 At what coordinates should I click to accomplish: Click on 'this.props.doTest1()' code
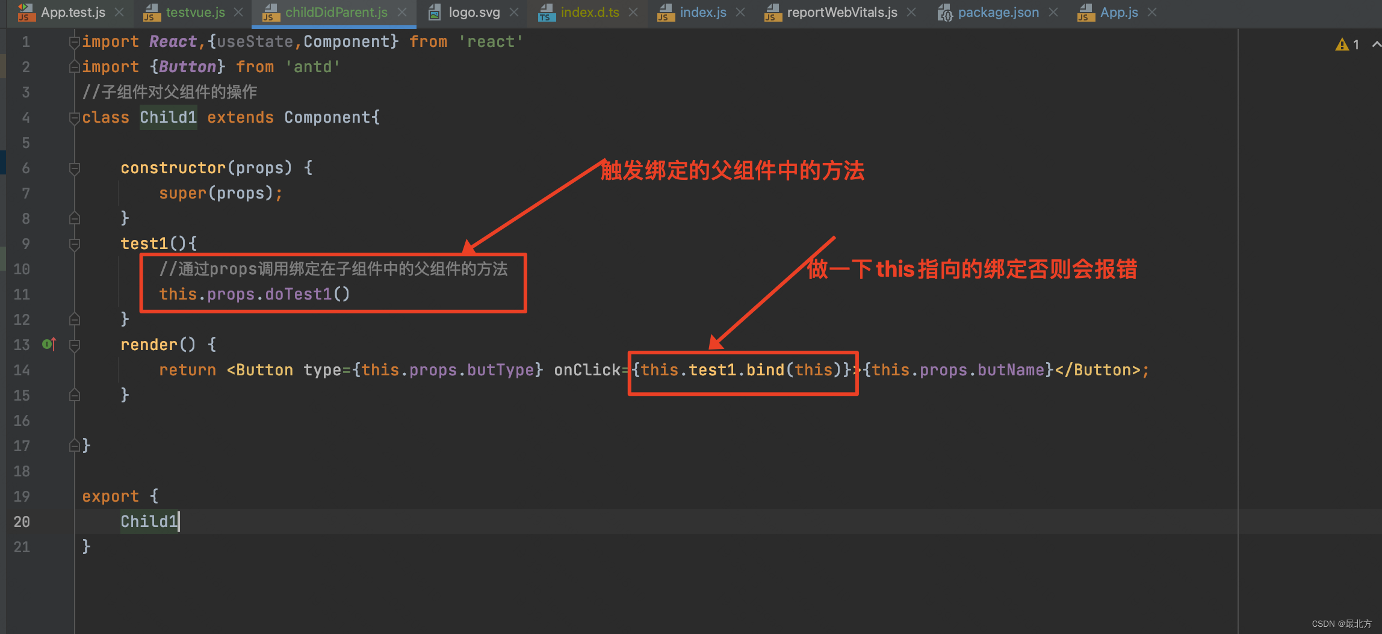255,294
